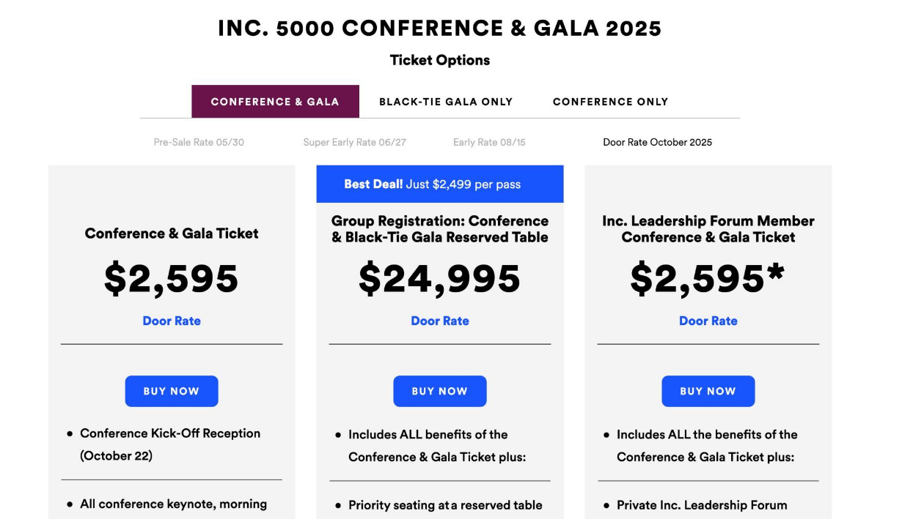Click the Ticket Options heading
Screen dimensions: 902x519
coord(440,60)
